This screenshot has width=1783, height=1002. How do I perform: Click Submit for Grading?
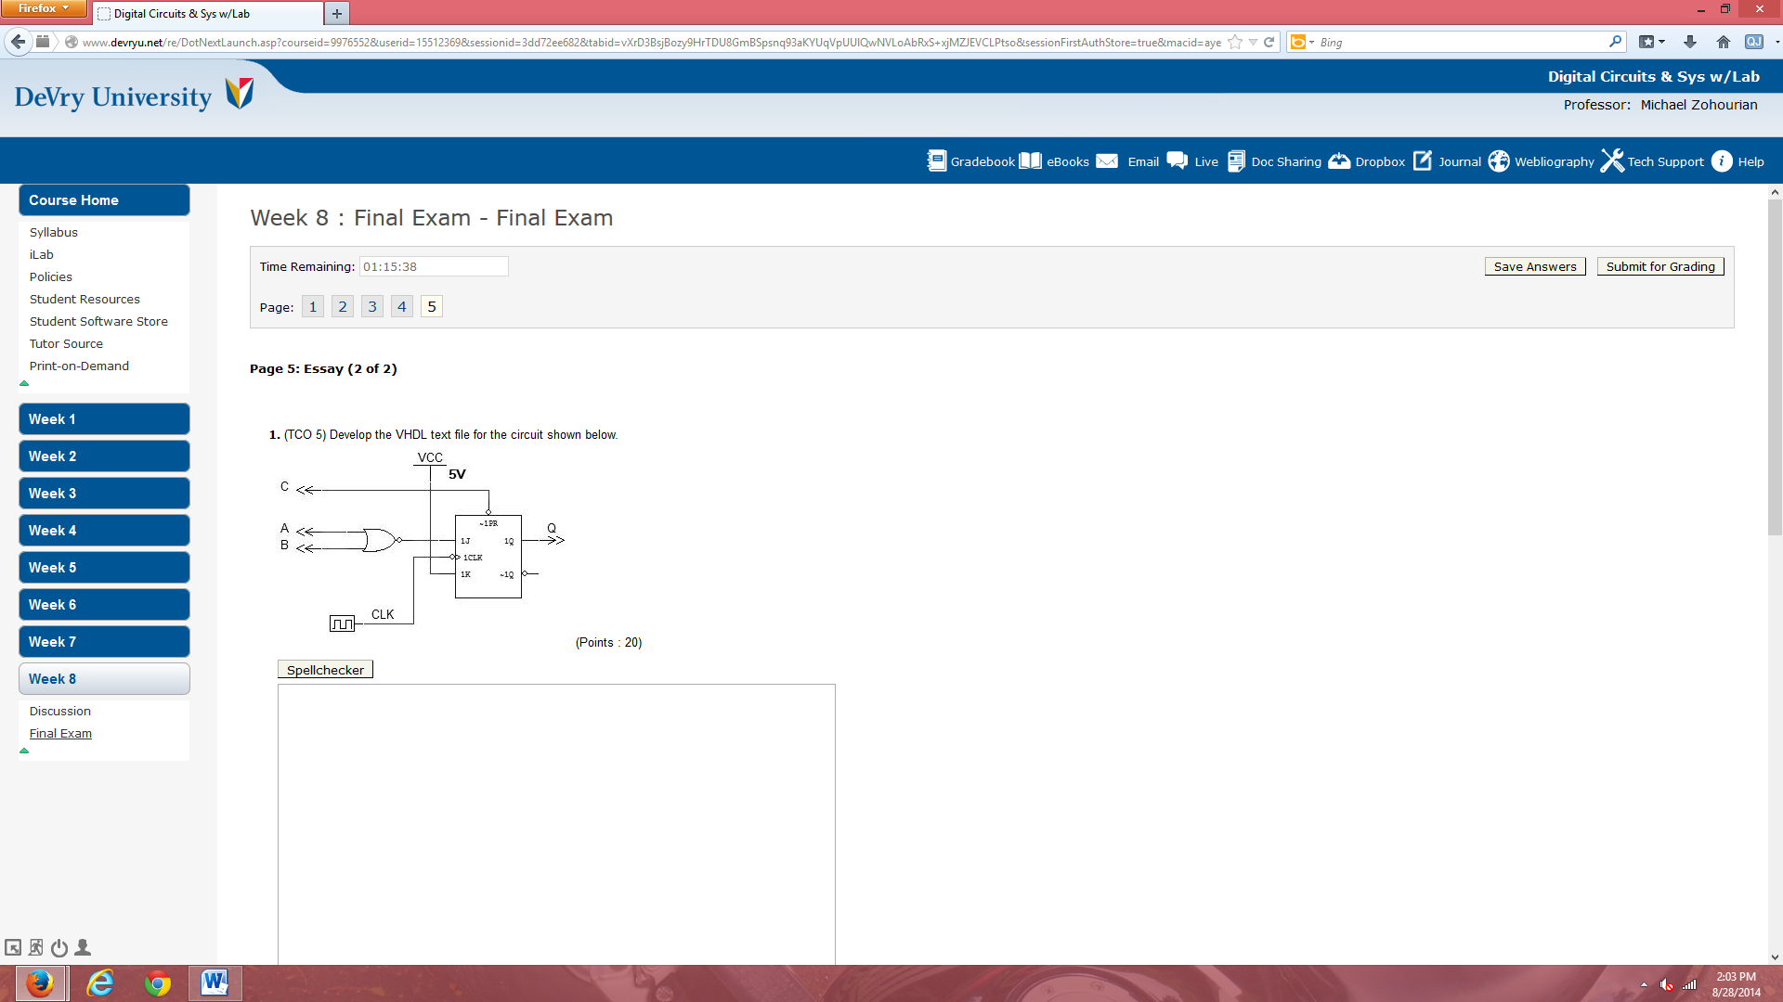coord(1659,266)
